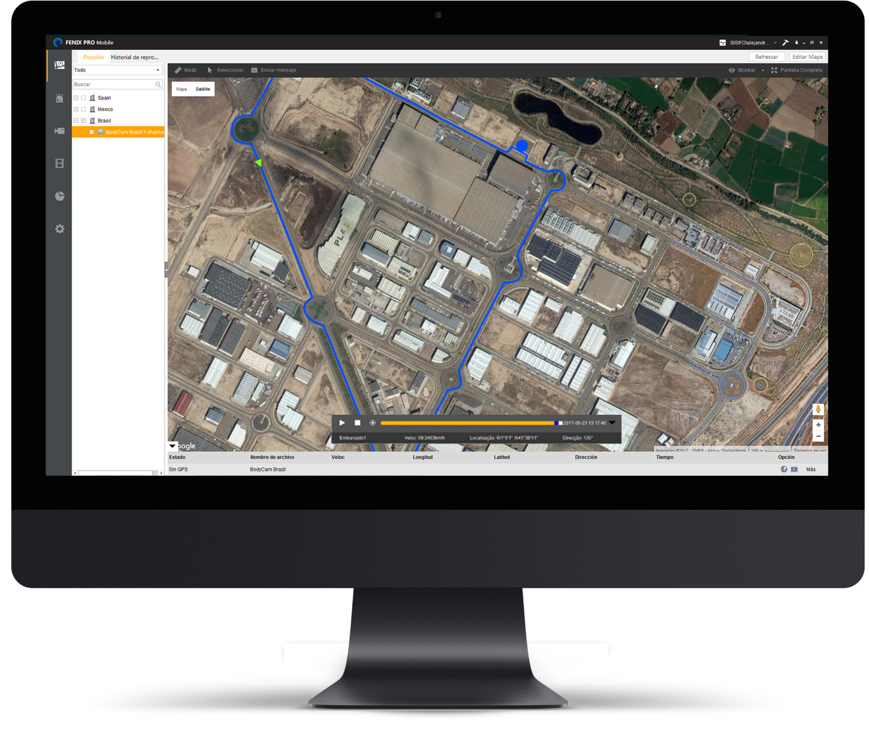The image size is (869, 731).
Task: Click the green direction arrow on route
Action: [258, 163]
